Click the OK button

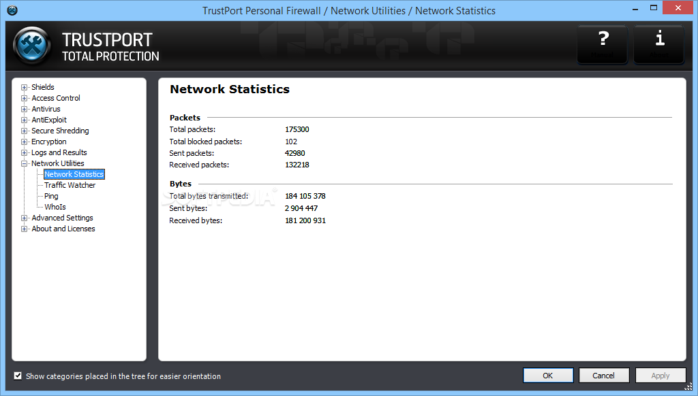click(548, 376)
